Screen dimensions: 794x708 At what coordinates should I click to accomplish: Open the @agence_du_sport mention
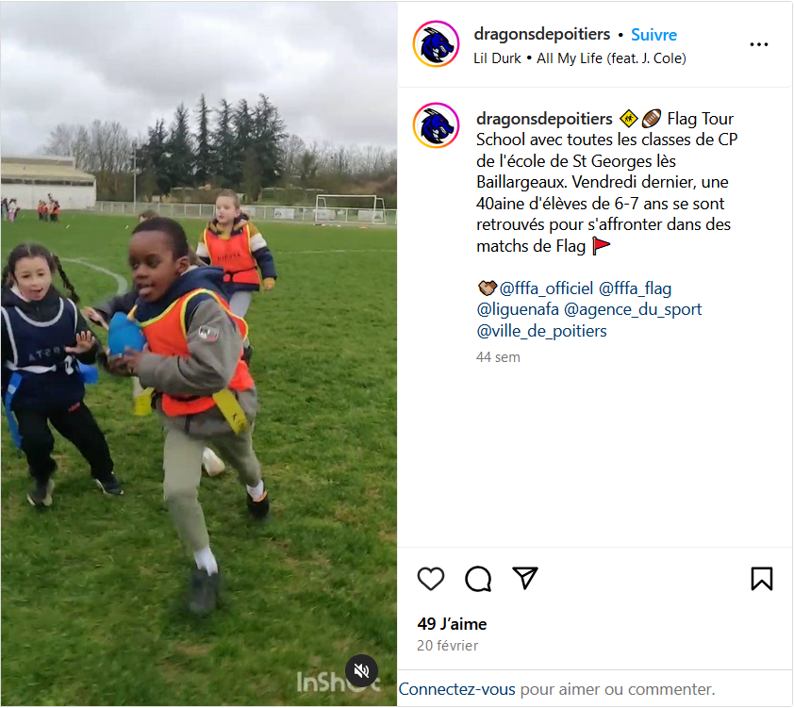coord(633,309)
